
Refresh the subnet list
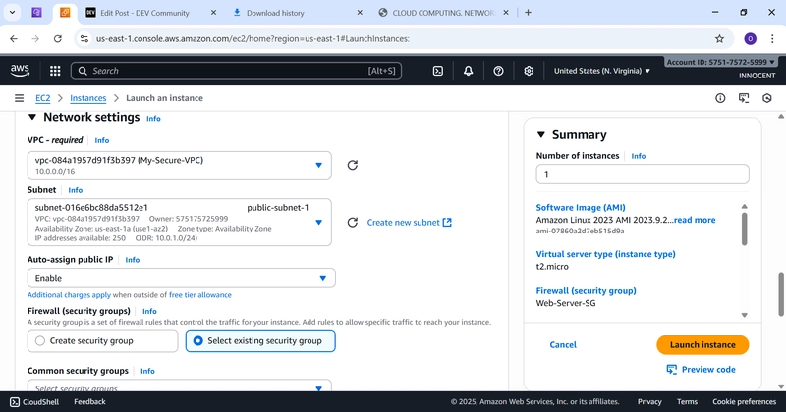pyautogui.click(x=353, y=223)
